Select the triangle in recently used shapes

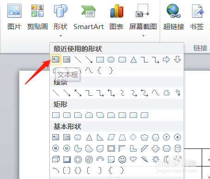coord(133,60)
